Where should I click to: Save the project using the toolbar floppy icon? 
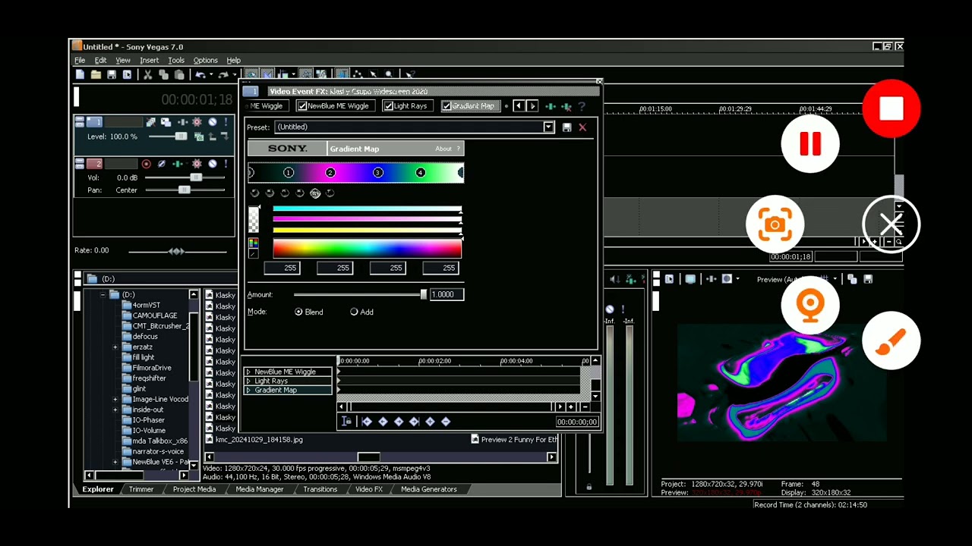coord(112,74)
